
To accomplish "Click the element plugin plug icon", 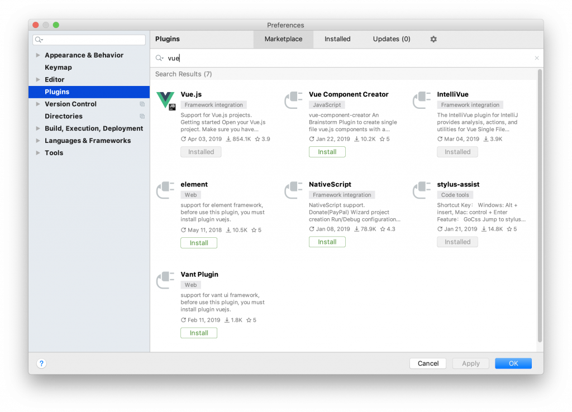I will (165, 190).
